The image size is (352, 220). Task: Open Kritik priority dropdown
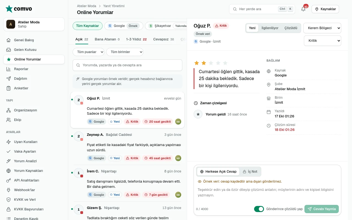point(322,41)
